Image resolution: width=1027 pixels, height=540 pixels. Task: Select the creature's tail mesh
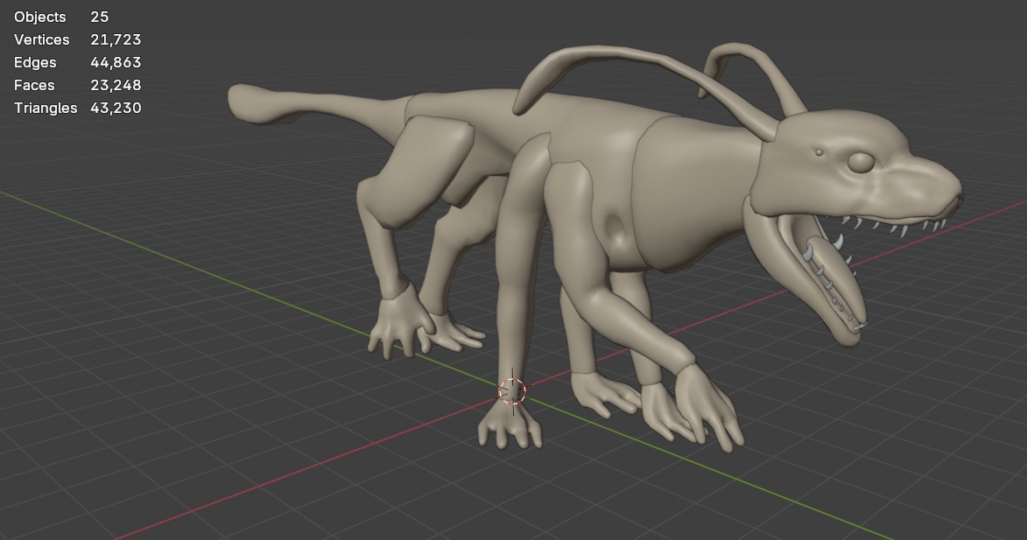tap(314, 108)
